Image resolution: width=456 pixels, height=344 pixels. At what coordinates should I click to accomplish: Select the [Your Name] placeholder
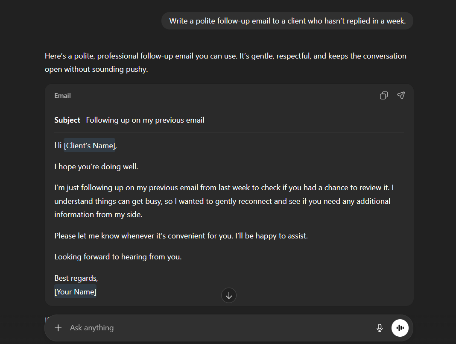[x=76, y=292]
